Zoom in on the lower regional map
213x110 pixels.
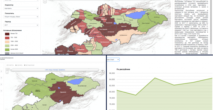[x=7, y=70]
